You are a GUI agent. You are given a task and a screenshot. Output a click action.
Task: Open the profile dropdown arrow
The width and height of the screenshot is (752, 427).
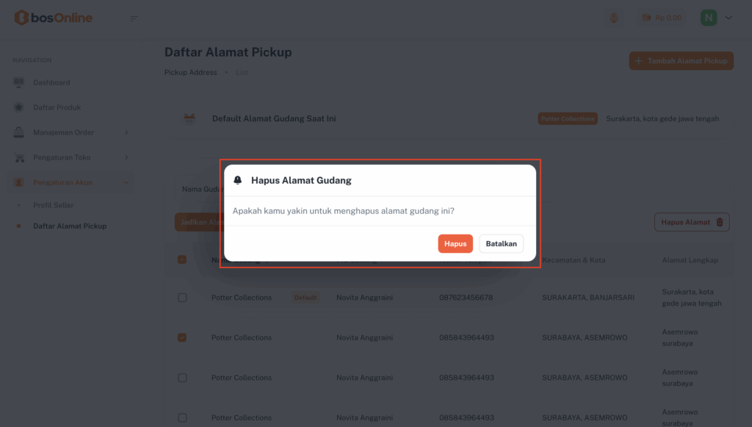pos(728,18)
